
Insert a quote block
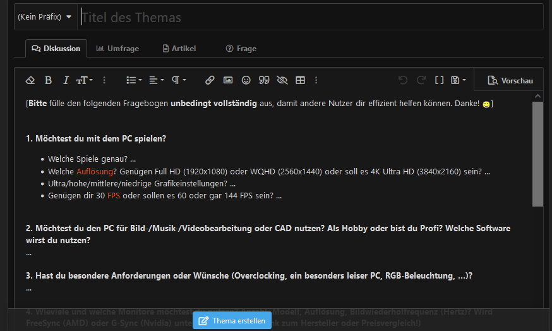pos(264,80)
